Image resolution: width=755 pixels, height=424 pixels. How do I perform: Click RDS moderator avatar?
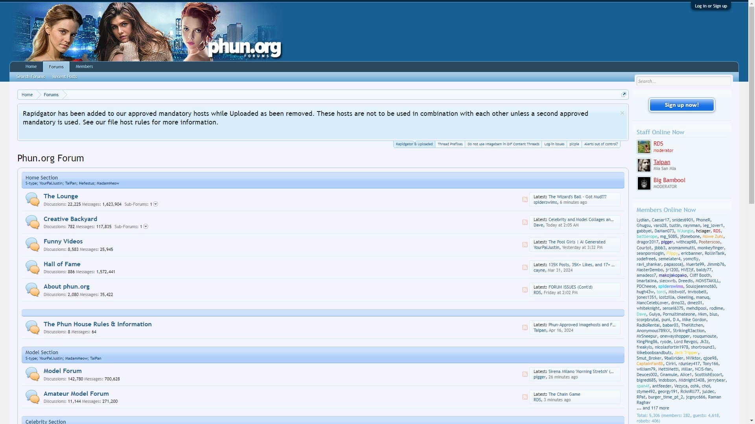(x=644, y=147)
